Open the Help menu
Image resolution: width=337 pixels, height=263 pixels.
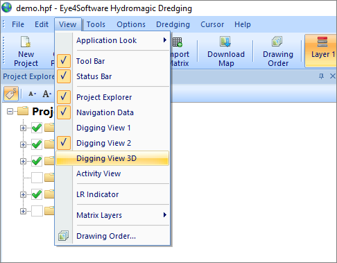point(243,24)
